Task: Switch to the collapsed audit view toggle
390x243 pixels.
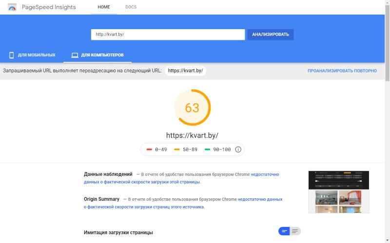Action: click(284, 231)
